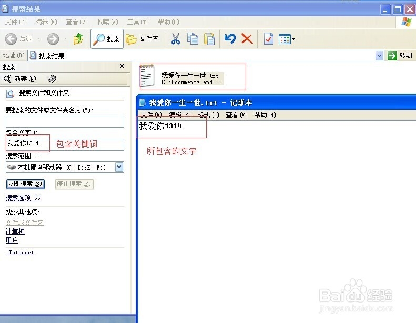Expand Search Options (搜索选项 >>) link
Image resolution: width=416 pixels, height=323 pixels.
23,198
